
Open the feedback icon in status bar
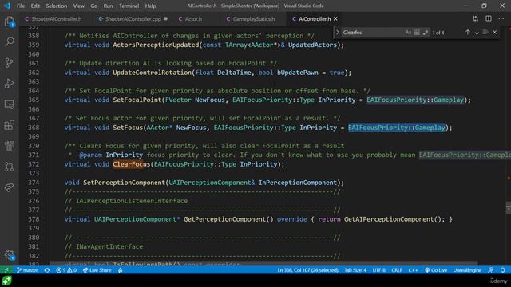491,270
